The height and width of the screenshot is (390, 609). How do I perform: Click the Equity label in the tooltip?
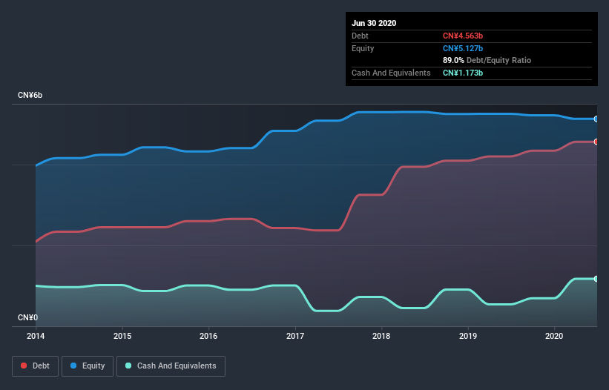(363, 48)
